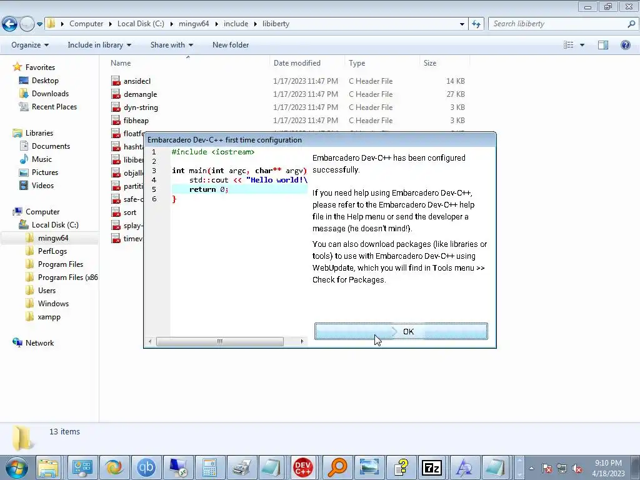The height and width of the screenshot is (480, 640).
Task: Sort by the Name column header
Action: pos(187,63)
